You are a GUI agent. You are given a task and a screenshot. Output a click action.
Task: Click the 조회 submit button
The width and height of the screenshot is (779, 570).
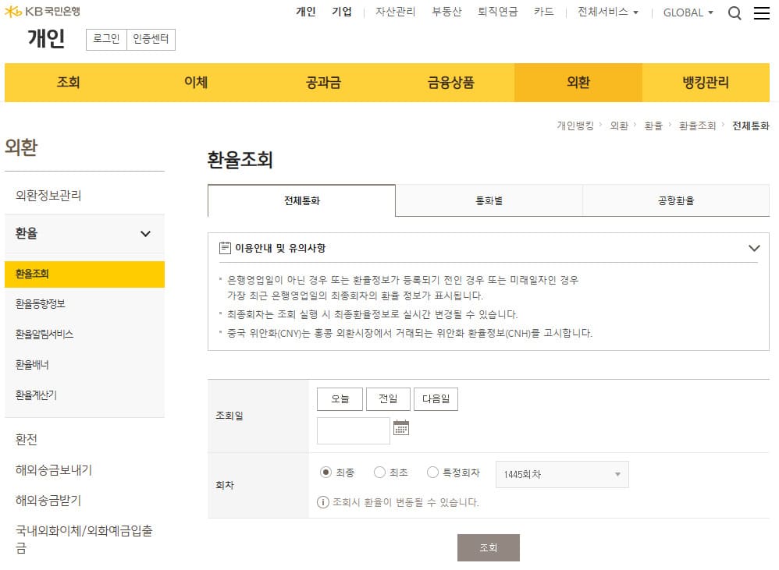pyautogui.click(x=489, y=547)
